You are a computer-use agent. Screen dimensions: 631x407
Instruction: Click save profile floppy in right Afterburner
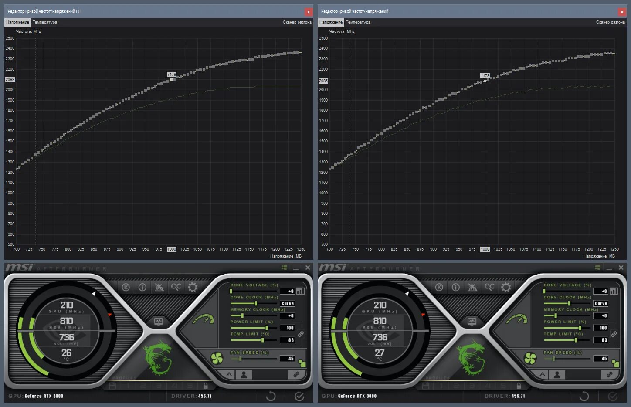pos(425,386)
